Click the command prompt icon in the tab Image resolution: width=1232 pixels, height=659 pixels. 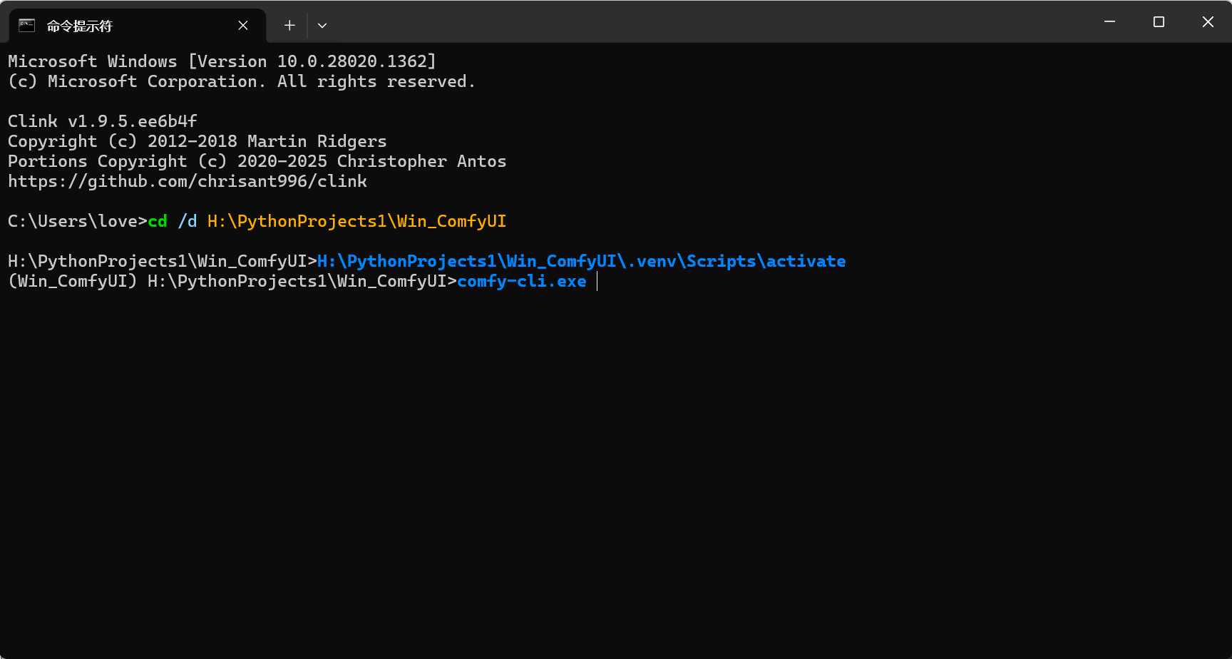coord(26,25)
